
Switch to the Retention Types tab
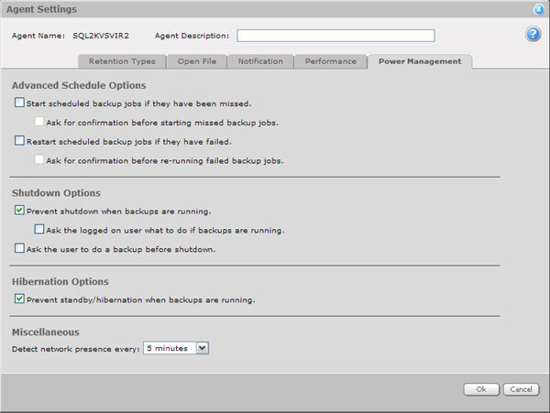tap(122, 61)
